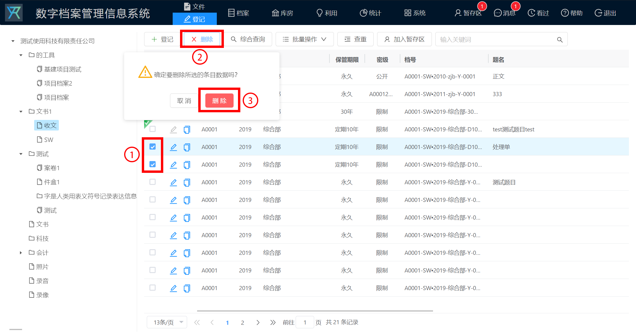Click the 文件 menu tab
The image size is (636, 333).
coord(195,6)
